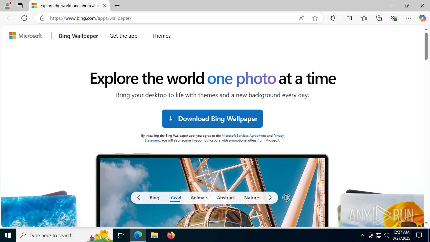The image size is (430, 242).
Task: Open the Extensions menu
Action: 333,18
